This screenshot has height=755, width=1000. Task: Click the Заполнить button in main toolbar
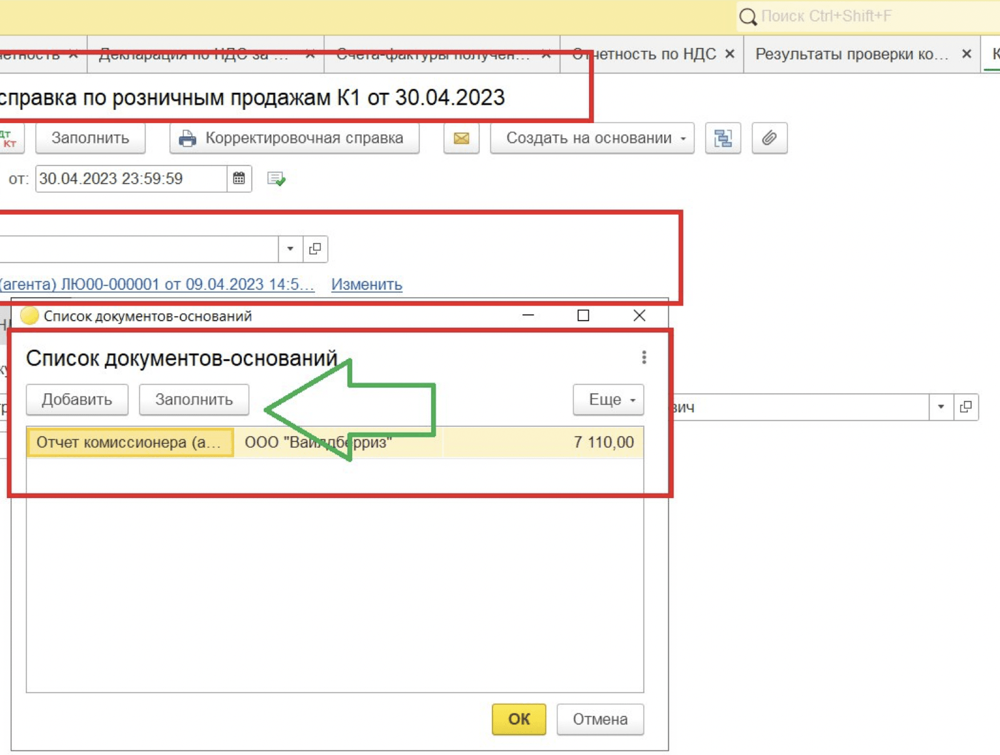90,138
